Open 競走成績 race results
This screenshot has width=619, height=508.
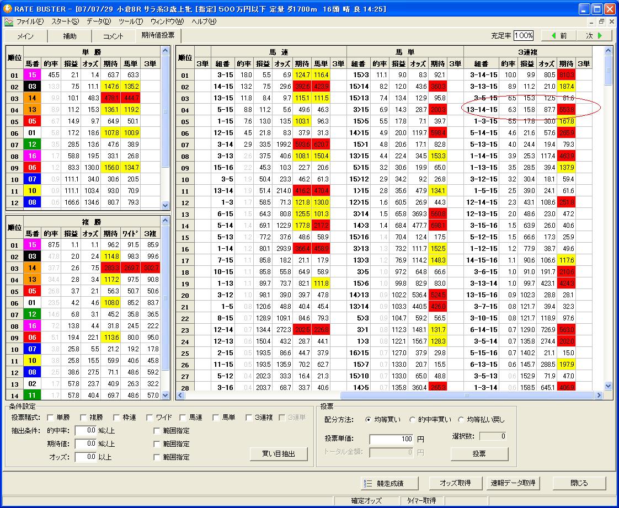click(x=389, y=483)
